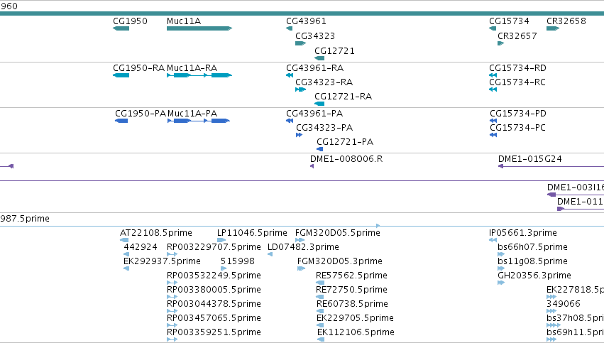Select the CR32658 gene arrow glyph

(x=553, y=28)
